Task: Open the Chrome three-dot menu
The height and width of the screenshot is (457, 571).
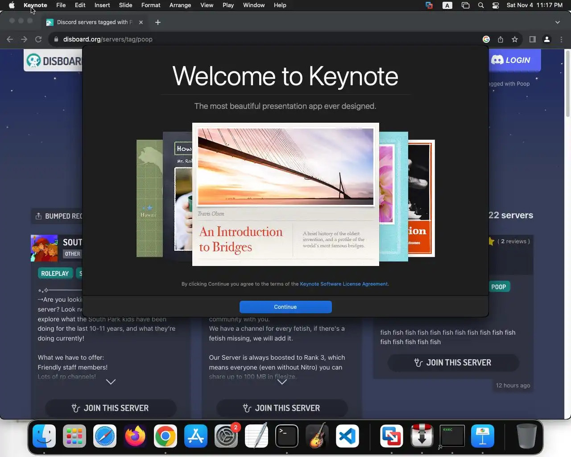Action: (561, 39)
